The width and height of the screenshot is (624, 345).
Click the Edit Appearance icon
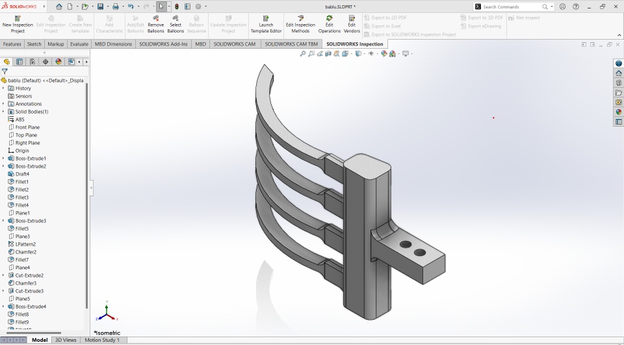[383, 54]
